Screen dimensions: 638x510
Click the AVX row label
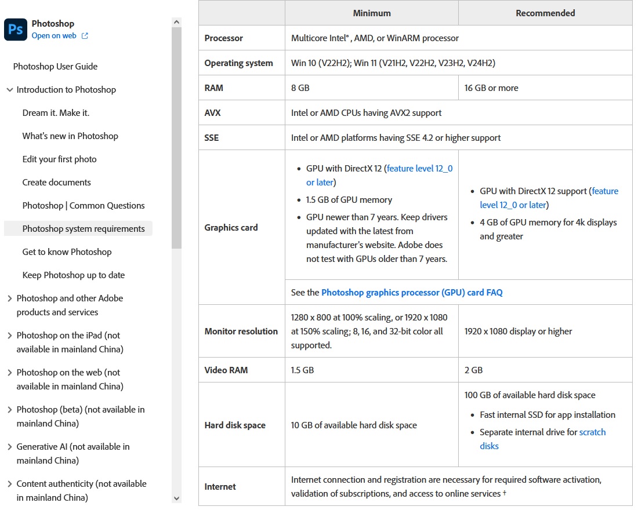tap(212, 112)
